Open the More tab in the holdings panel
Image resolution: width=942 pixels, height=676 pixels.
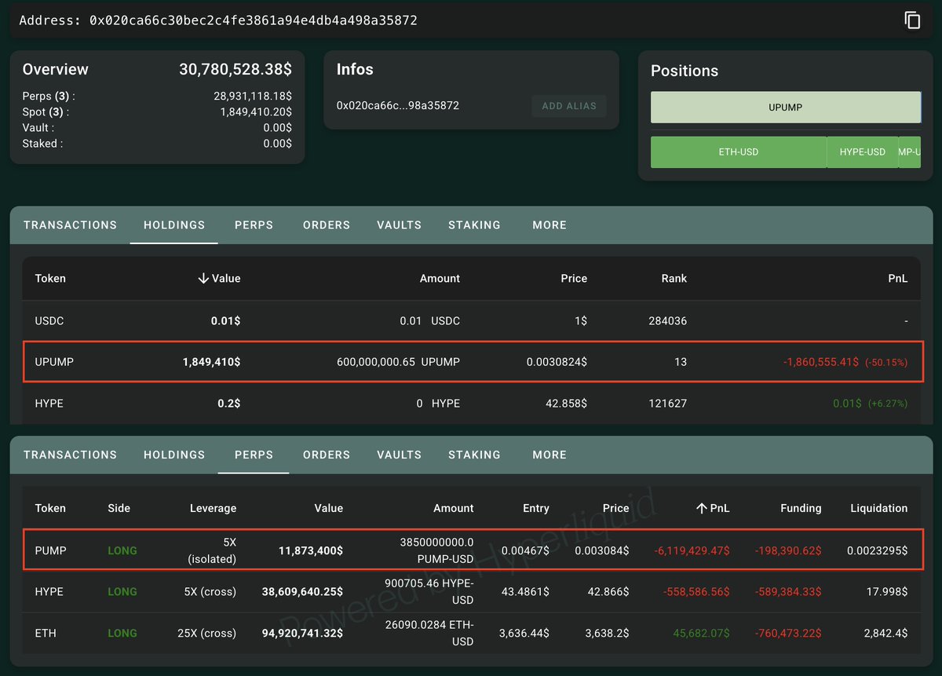click(x=549, y=225)
